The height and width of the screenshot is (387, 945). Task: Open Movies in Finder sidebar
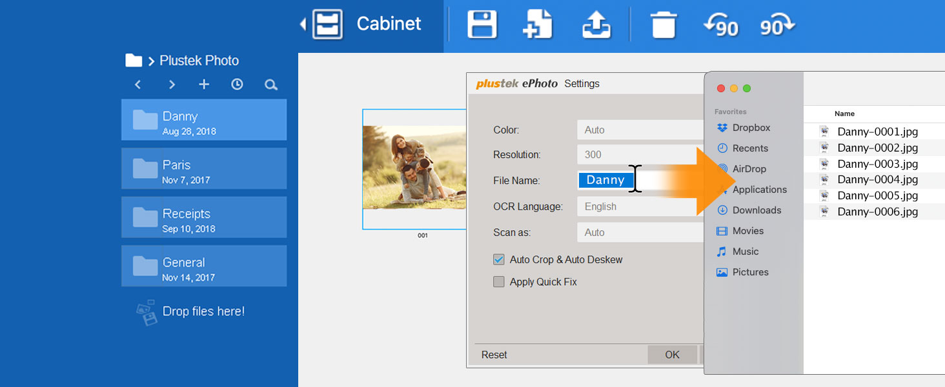pyautogui.click(x=740, y=231)
